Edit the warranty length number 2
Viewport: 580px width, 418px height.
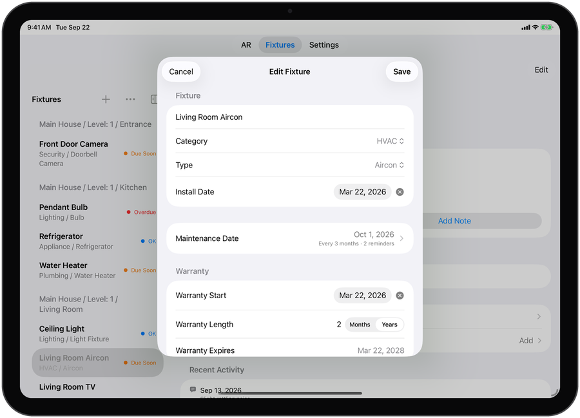tap(338, 325)
